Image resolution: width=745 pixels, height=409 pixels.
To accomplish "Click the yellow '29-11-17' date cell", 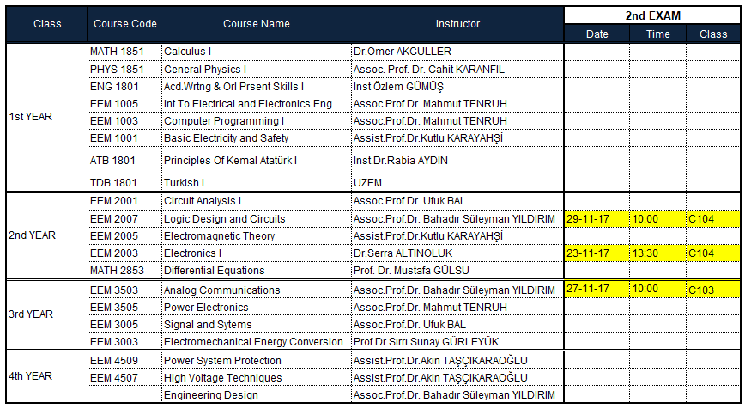I will pyautogui.click(x=597, y=219).
